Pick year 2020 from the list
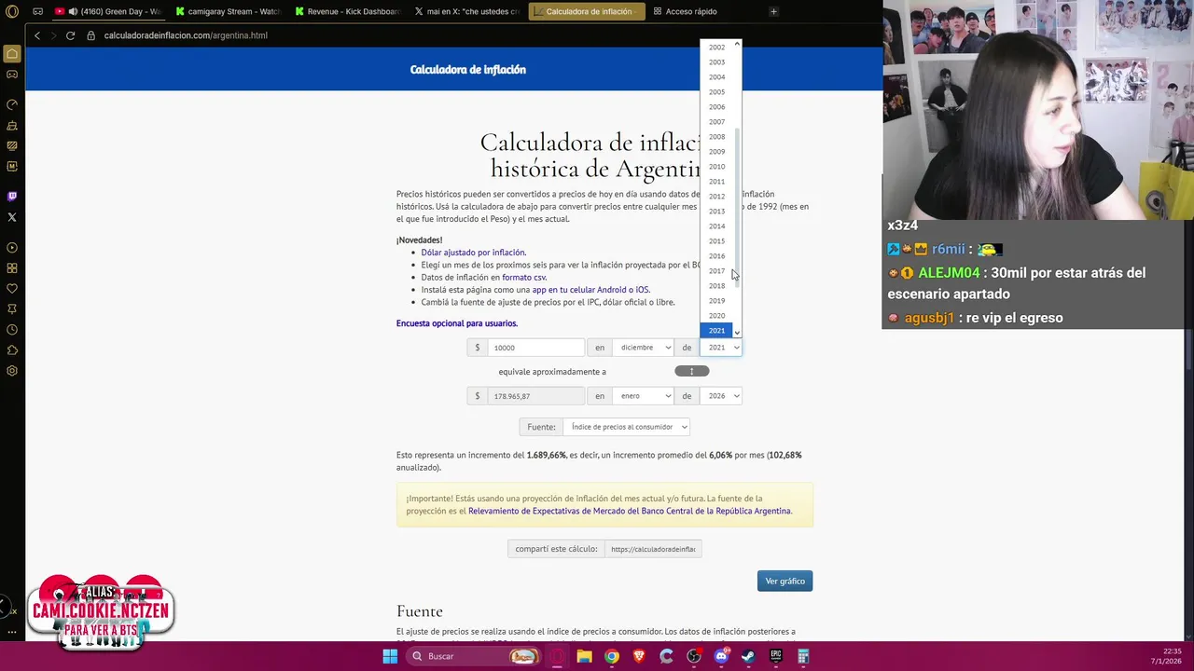This screenshot has height=671, width=1194. pyautogui.click(x=716, y=316)
